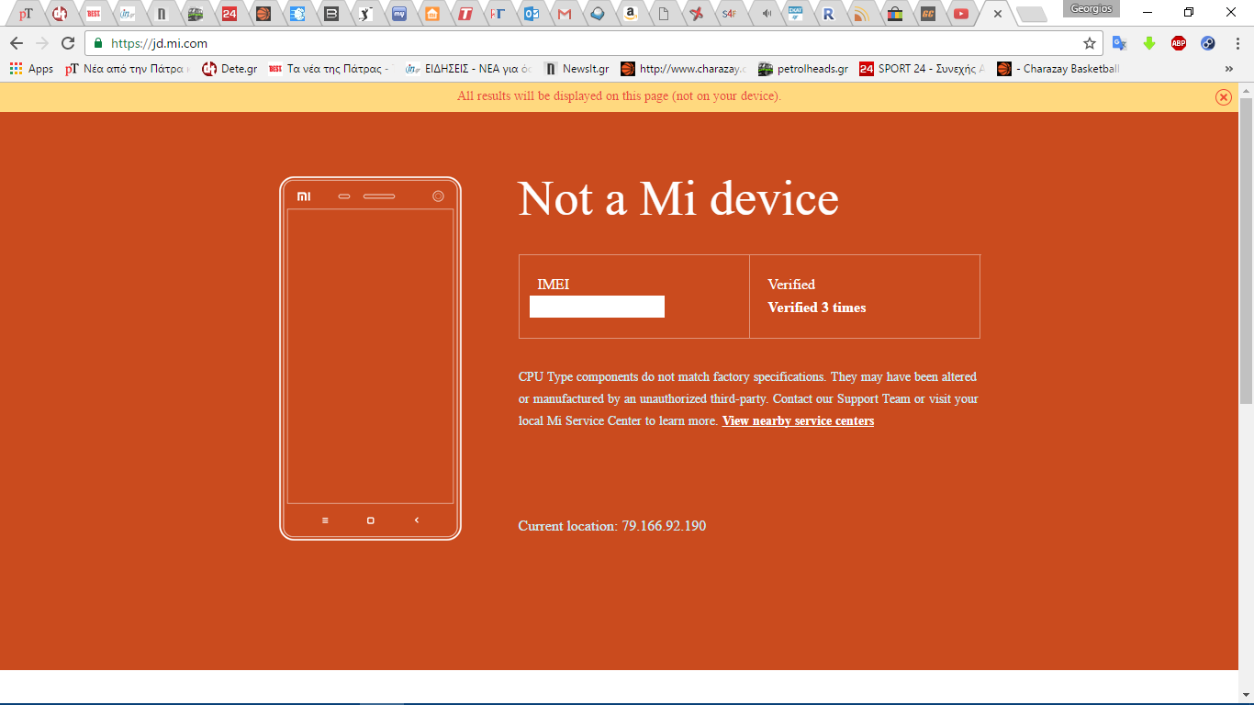This screenshot has width=1254, height=705.
Task: Reload the current page
Action: [x=67, y=43]
